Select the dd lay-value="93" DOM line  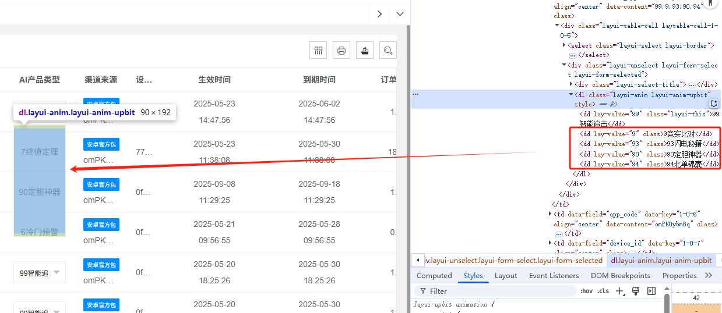coord(649,144)
